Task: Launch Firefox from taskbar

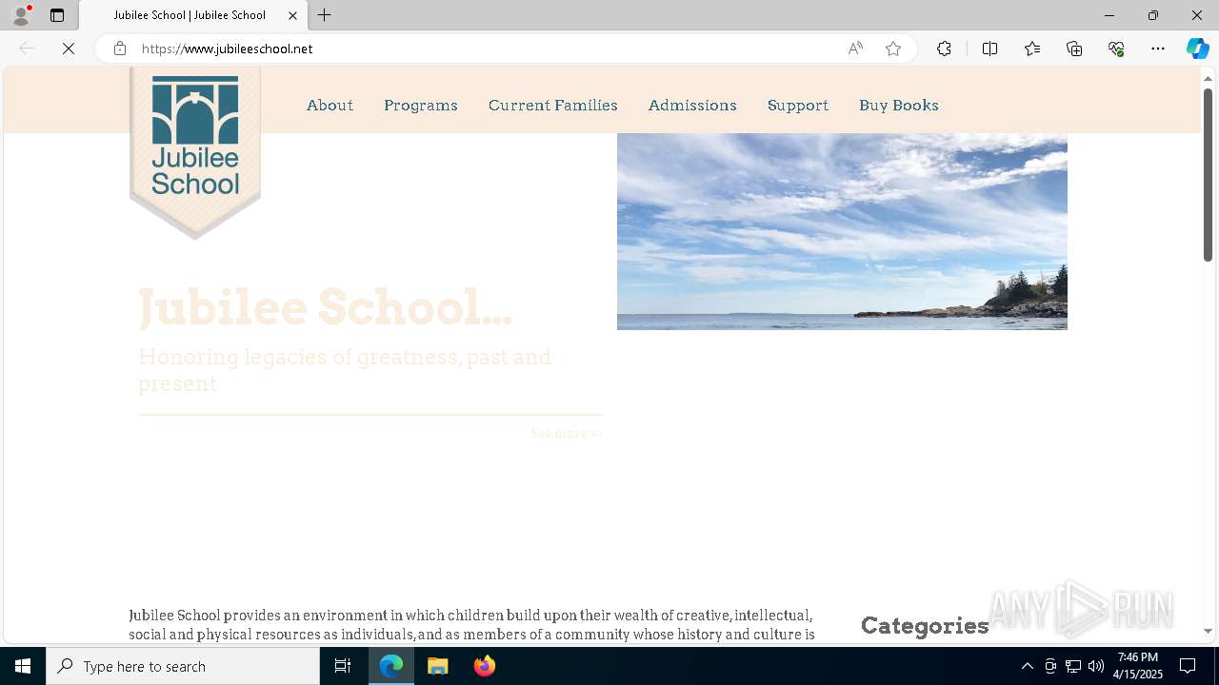Action: 485,666
